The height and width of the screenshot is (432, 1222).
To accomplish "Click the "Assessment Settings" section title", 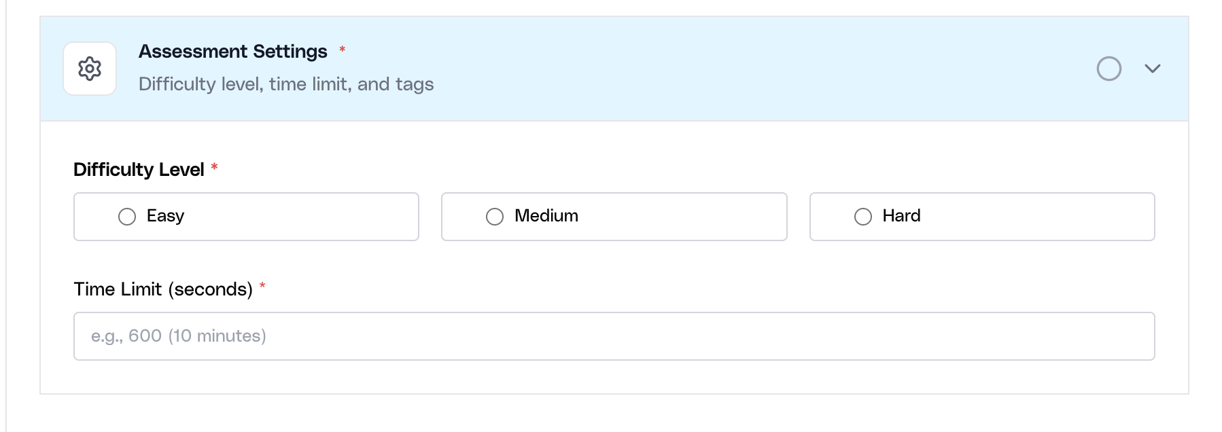I will pyautogui.click(x=232, y=52).
